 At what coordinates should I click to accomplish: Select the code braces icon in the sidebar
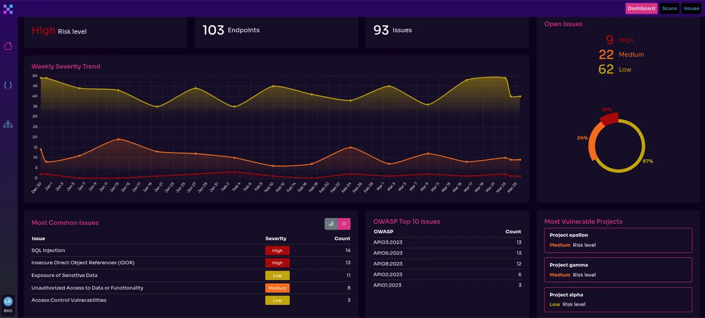(8, 85)
